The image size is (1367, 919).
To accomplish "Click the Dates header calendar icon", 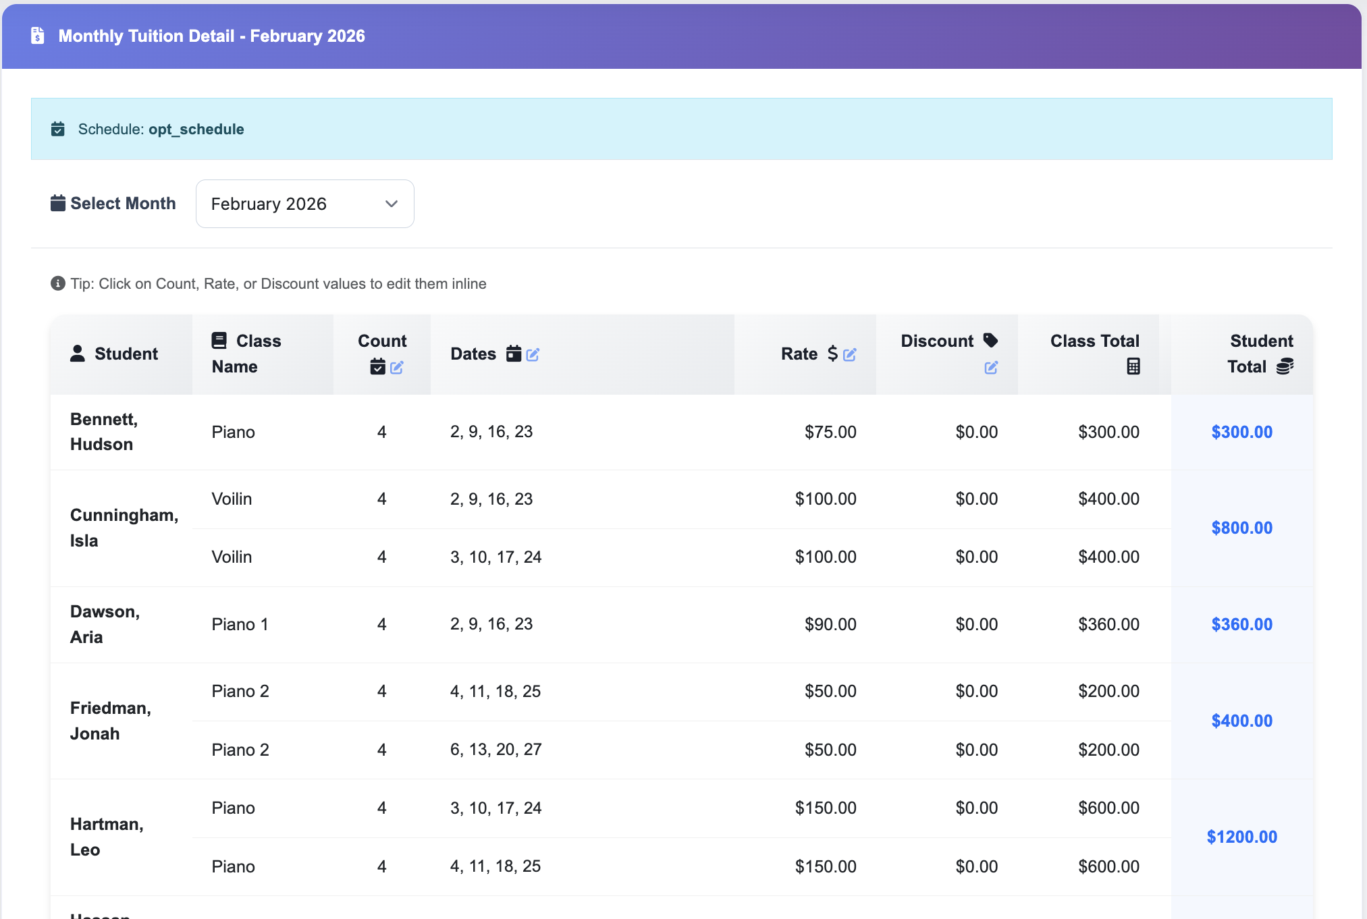I will tap(514, 354).
